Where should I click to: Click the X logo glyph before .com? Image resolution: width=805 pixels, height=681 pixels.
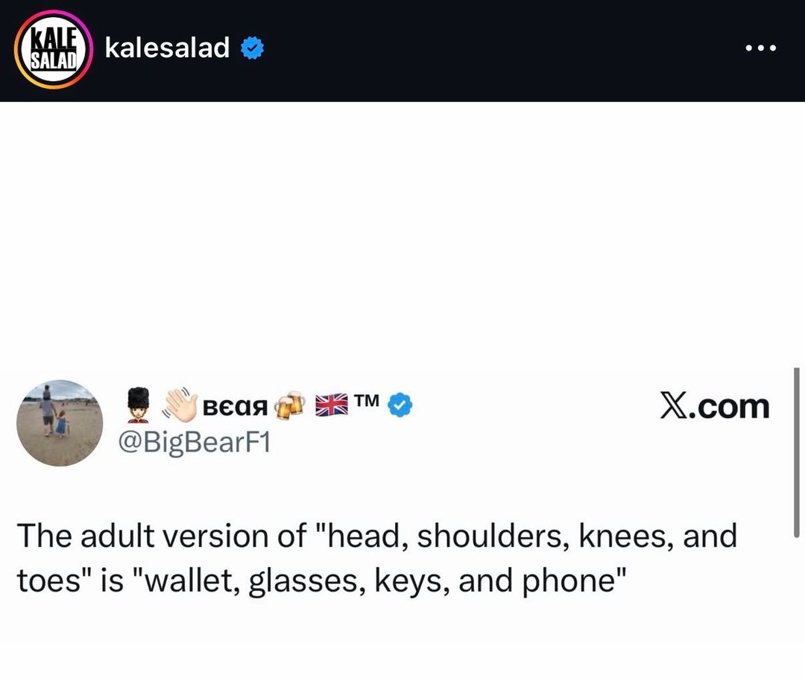tap(673, 407)
